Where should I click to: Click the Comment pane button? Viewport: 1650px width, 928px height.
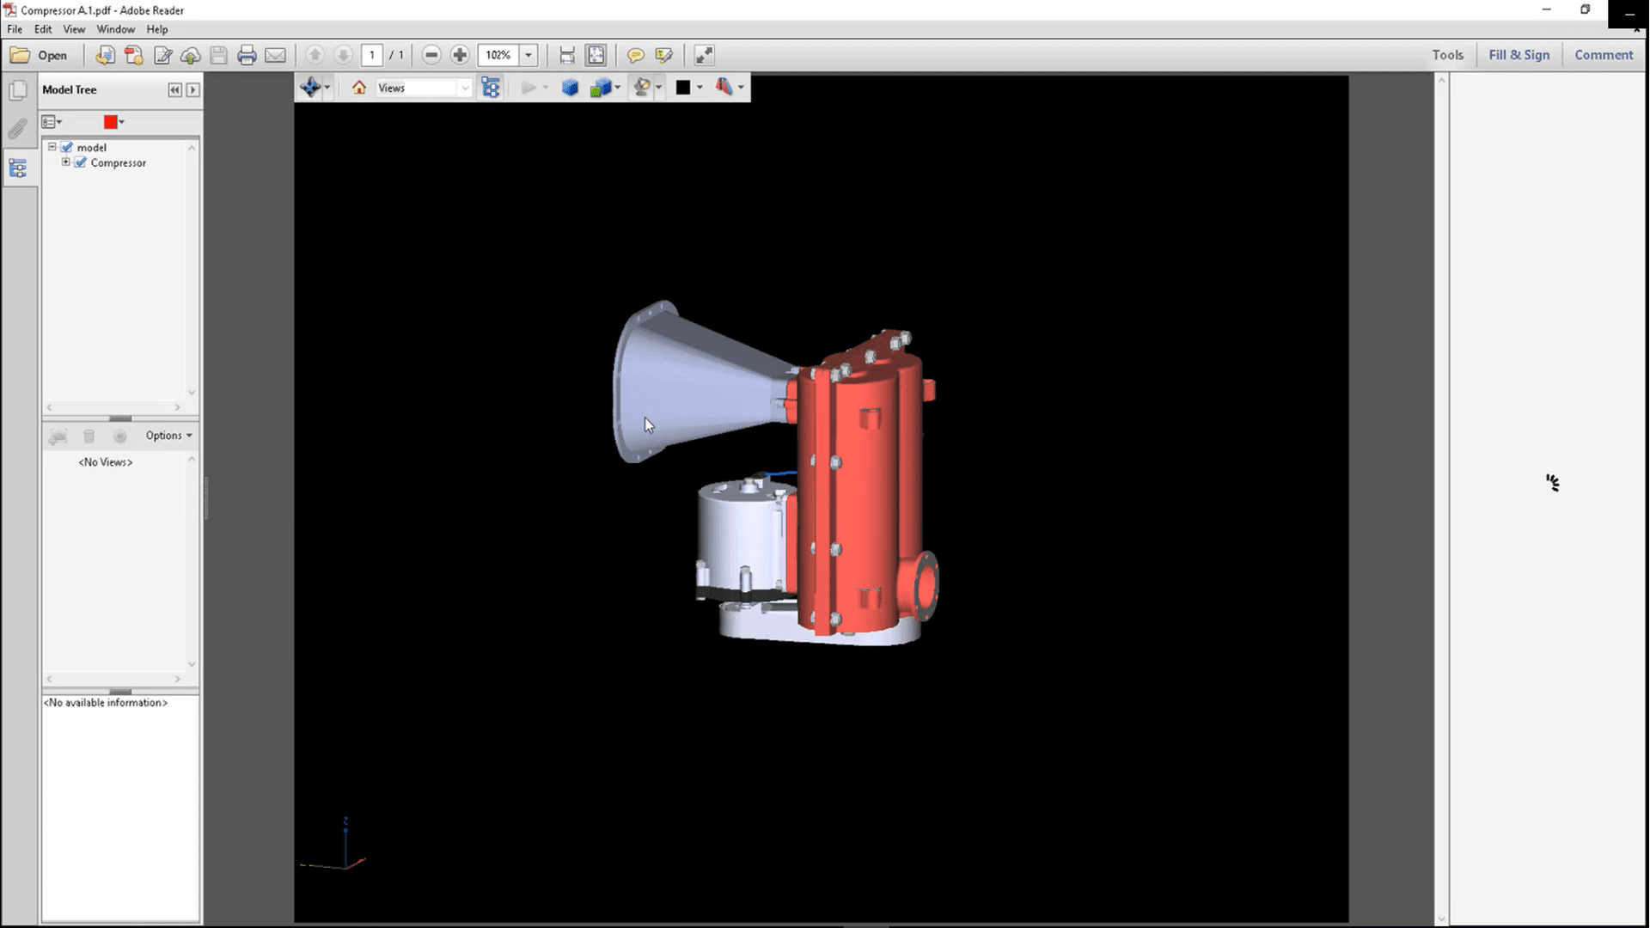pyautogui.click(x=1603, y=55)
